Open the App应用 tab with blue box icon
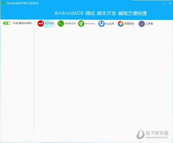Screen dimensions: 173x143 coord(106,24)
